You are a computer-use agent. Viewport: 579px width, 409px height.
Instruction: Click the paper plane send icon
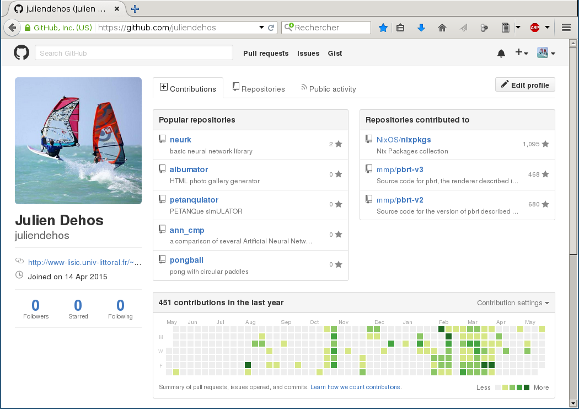point(463,28)
